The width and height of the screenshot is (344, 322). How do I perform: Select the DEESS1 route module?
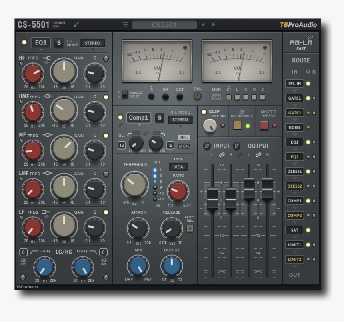294,171
